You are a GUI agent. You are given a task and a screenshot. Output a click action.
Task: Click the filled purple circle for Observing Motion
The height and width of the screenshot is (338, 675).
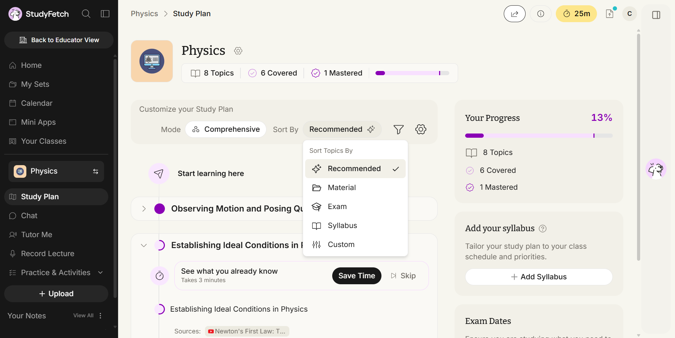[x=160, y=209]
